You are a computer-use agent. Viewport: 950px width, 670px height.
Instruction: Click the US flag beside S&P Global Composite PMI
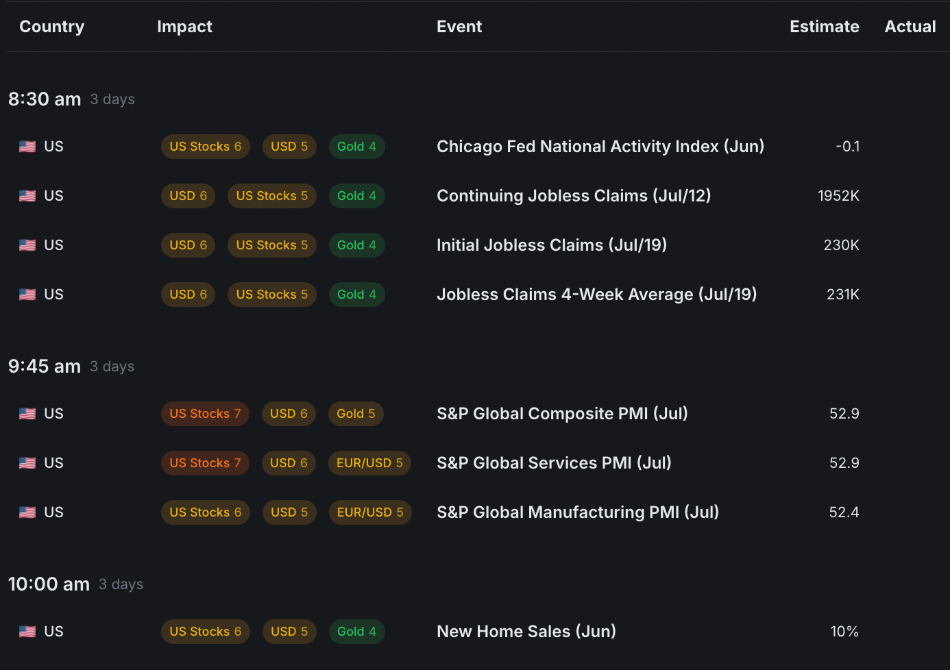(27, 414)
